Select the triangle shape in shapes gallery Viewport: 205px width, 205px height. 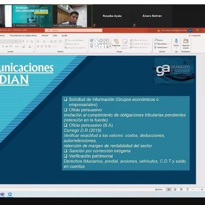pos(92,44)
